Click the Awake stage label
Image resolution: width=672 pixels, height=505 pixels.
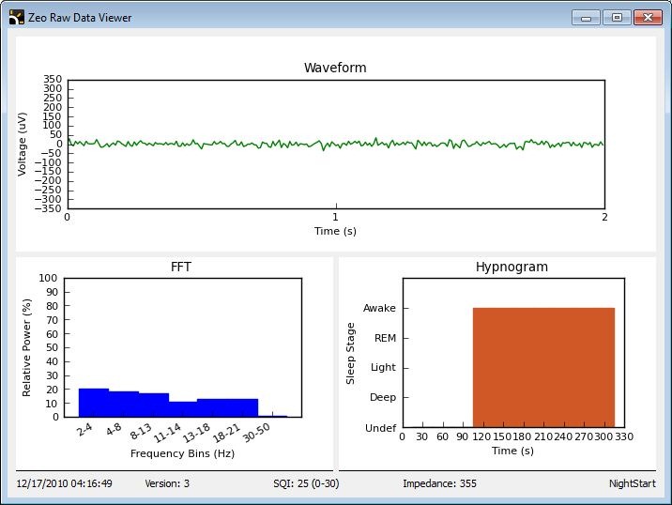[379, 308]
